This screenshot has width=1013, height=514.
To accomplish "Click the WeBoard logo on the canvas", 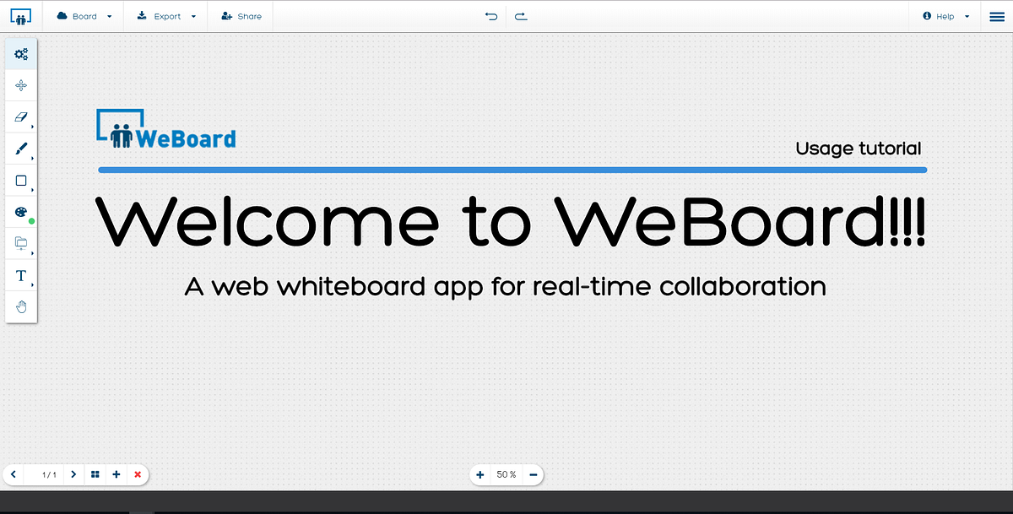I will tap(166, 129).
